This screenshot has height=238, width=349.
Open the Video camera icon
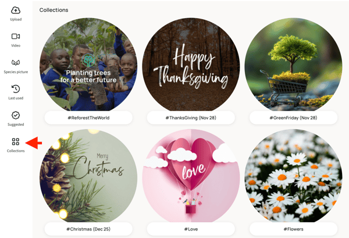[16, 36]
